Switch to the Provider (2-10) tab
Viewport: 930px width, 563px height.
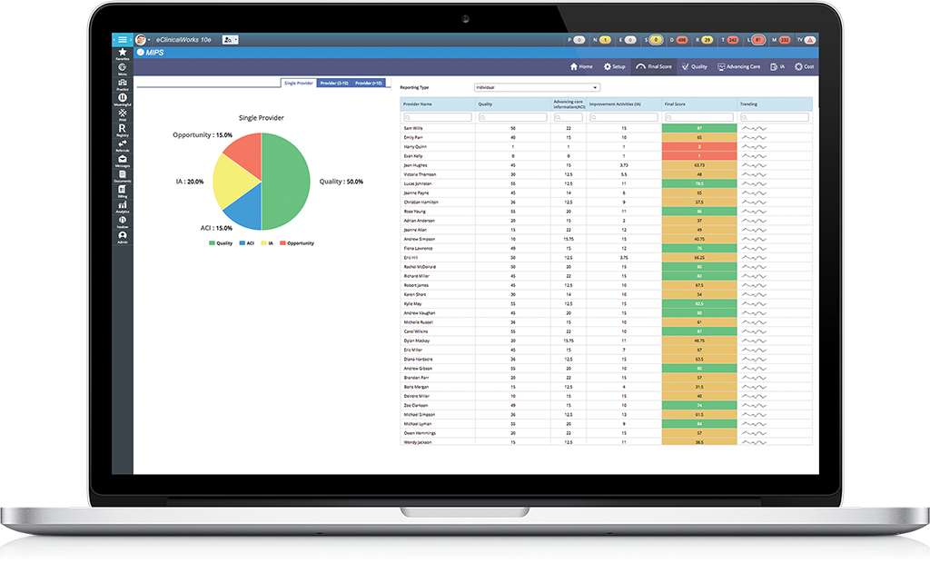point(333,83)
